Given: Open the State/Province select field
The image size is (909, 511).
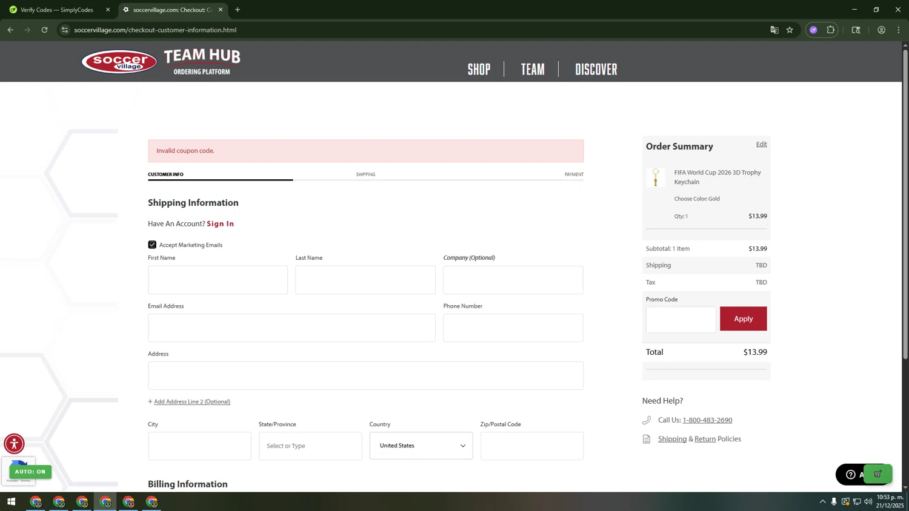Looking at the screenshot, I should coord(310,446).
